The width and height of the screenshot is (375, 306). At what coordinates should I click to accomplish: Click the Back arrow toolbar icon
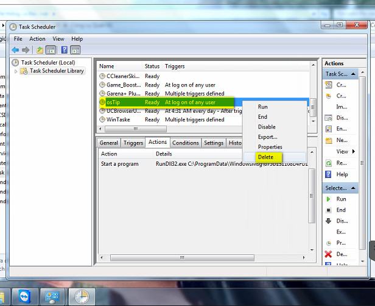point(16,50)
